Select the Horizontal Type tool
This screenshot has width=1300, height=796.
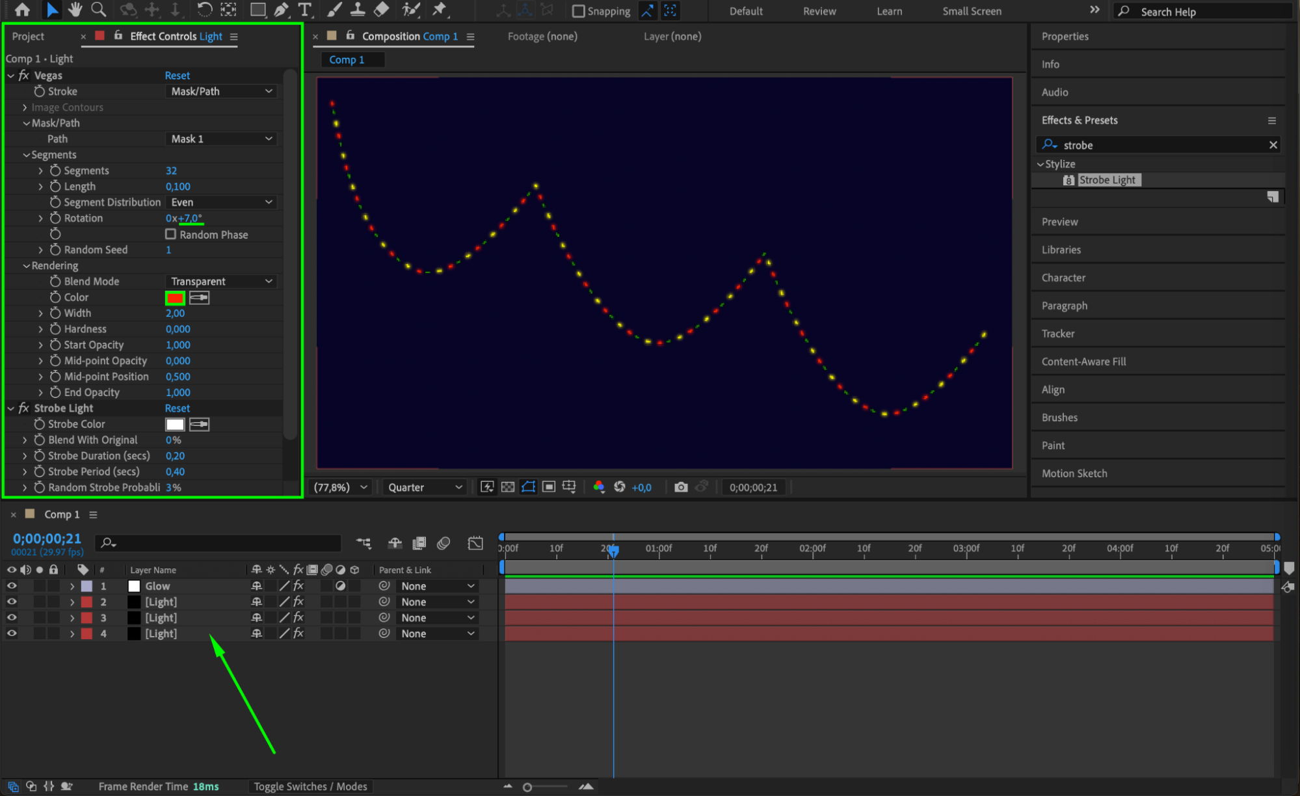304,10
